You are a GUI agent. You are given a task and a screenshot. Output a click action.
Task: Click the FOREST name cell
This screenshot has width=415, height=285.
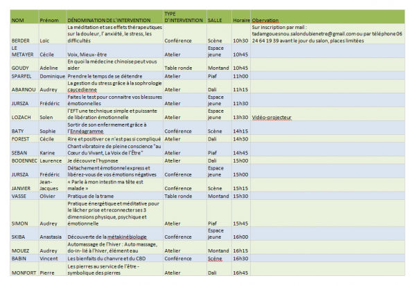[x=24, y=138]
